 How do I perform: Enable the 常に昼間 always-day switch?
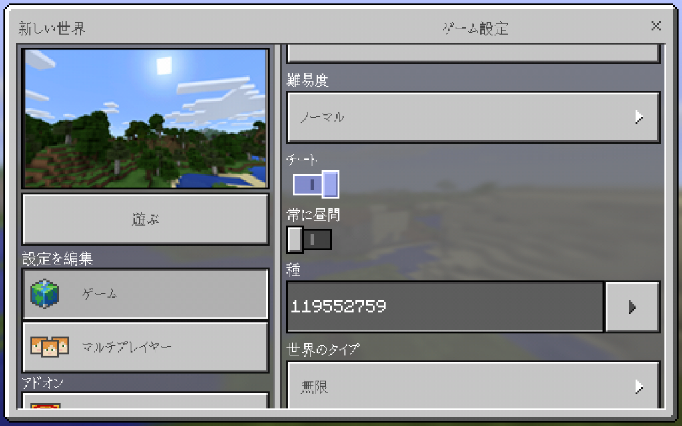point(309,240)
